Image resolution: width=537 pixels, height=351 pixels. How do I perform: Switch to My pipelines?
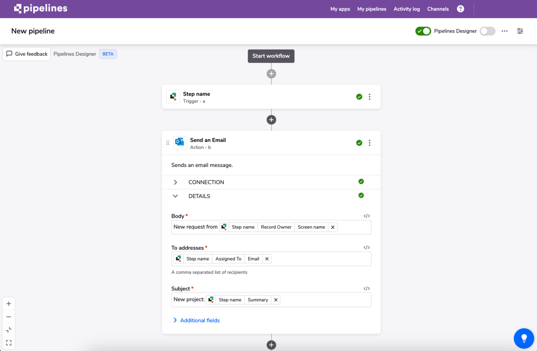371,9
